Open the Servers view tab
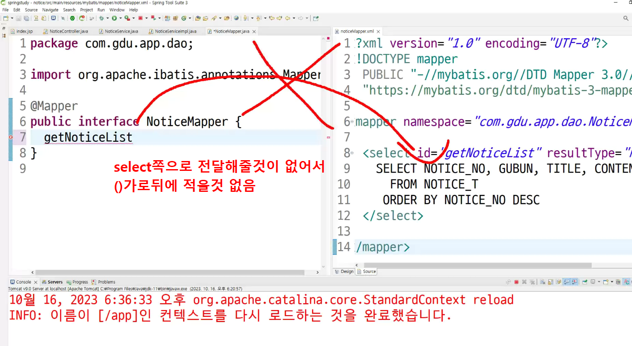 pyautogui.click(x=52, y=282)
